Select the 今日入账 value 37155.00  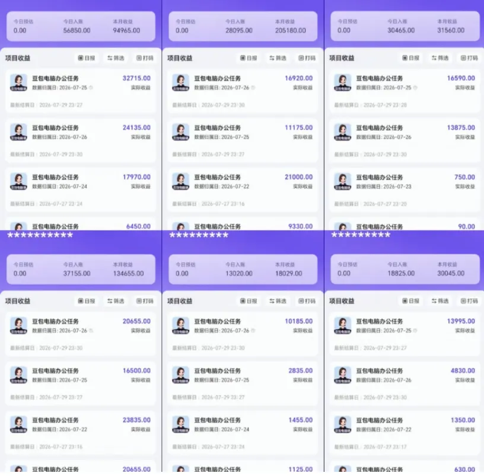click(x=77, y=274)
